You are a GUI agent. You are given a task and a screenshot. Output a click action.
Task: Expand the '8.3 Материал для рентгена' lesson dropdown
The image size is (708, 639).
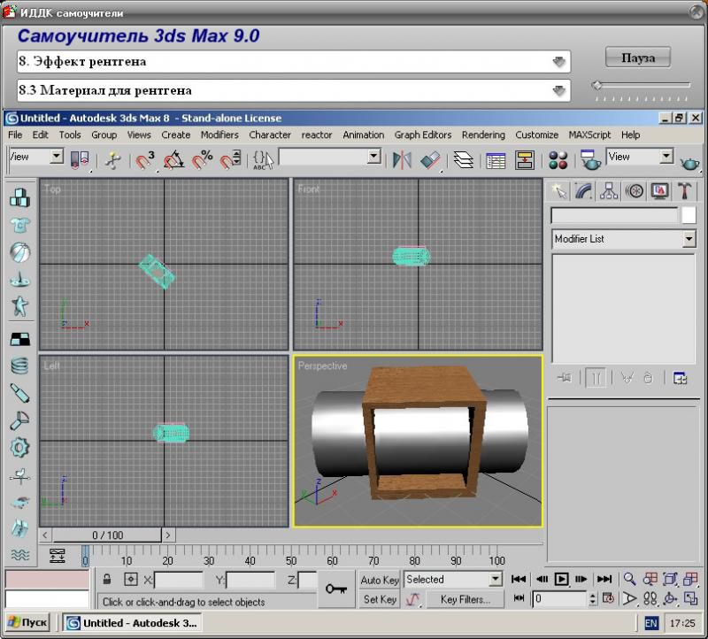558,90
